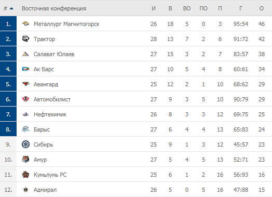Open the Барыс team link
This screenshot has height=197, width=272.
(42, 129)
